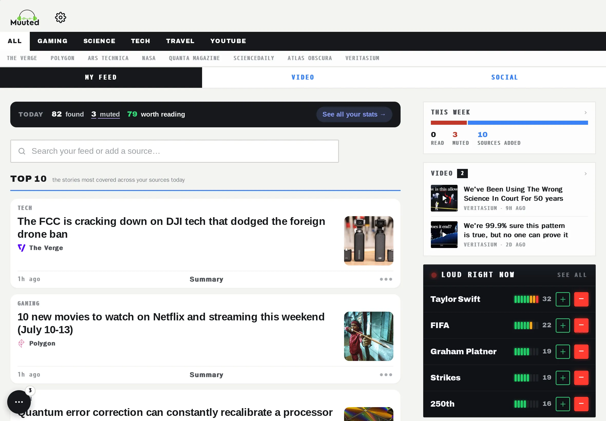
Task: Boost Strikes with the plus button
Action: pyautogui.click(x=563, y=377)
